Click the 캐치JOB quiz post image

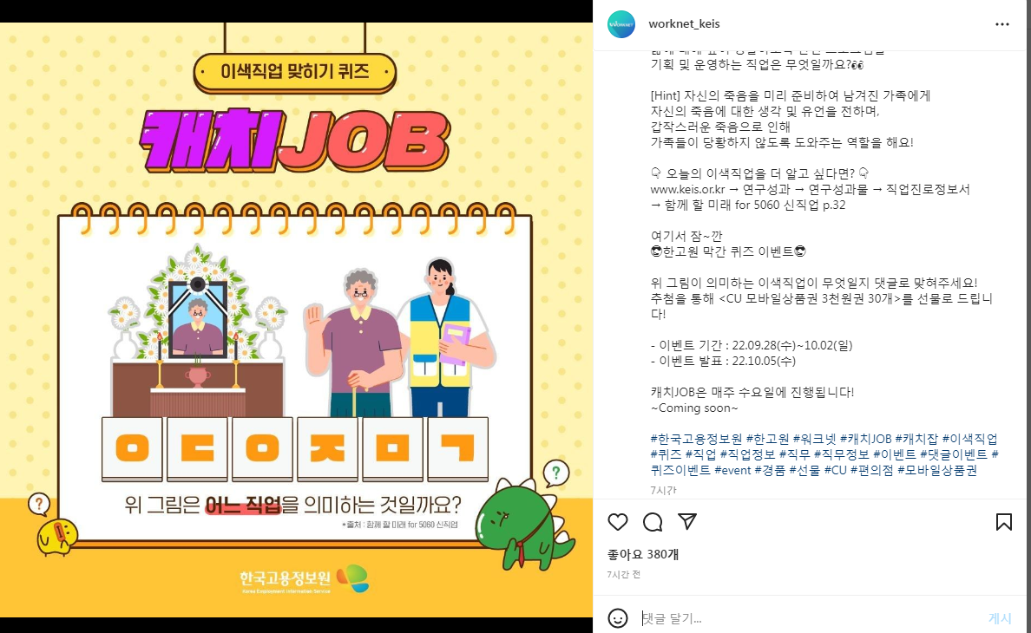coord(296,320)
